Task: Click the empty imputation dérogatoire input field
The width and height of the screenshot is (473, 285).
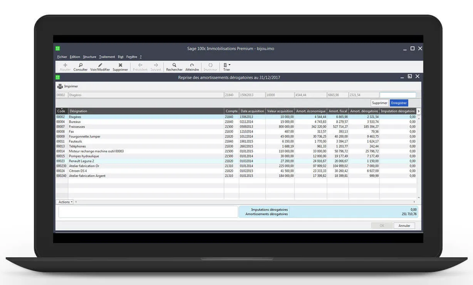Action: (x=398, y=95)
